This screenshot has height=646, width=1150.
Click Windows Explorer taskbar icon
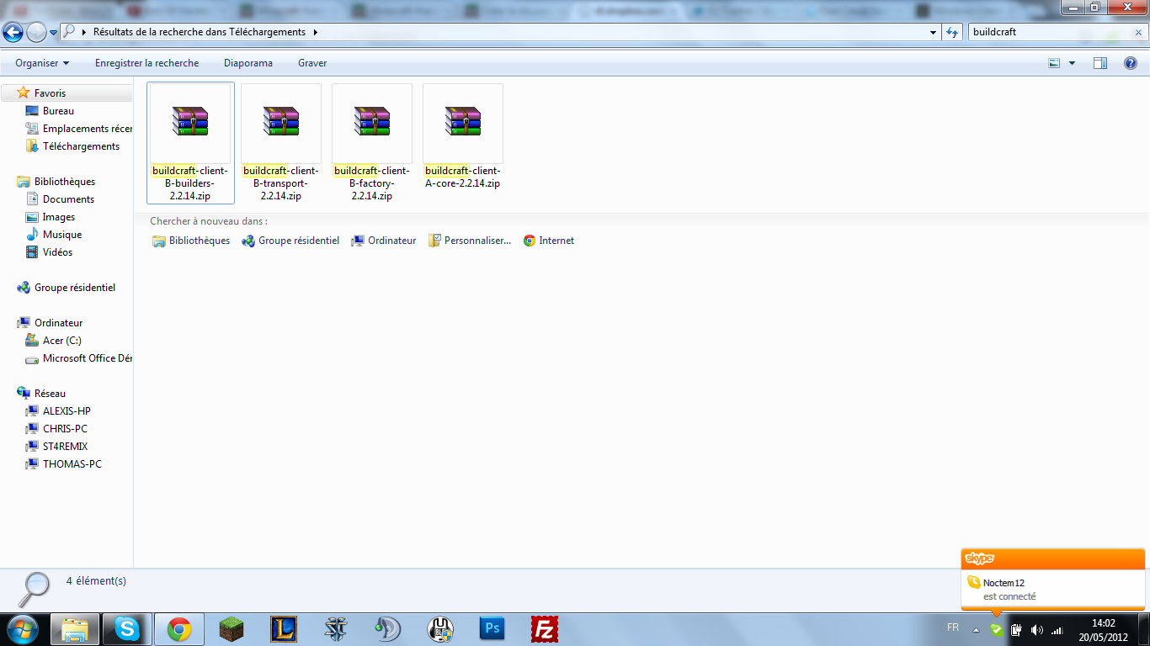pyautogui.click(x=76, y=629)
